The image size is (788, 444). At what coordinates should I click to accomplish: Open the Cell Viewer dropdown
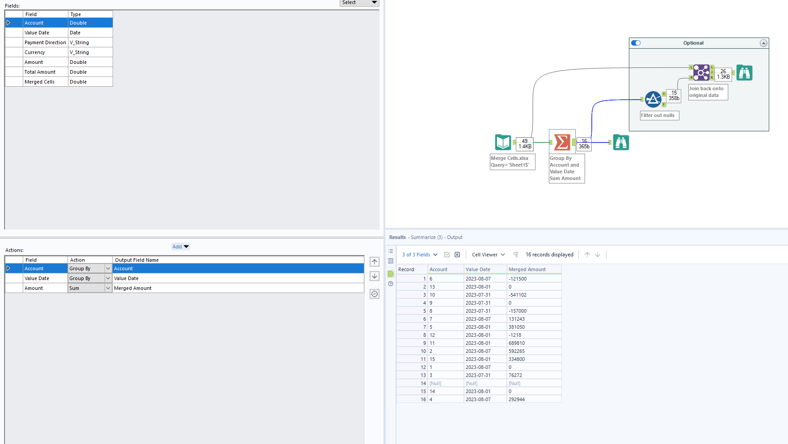click(x=487, y=254)
